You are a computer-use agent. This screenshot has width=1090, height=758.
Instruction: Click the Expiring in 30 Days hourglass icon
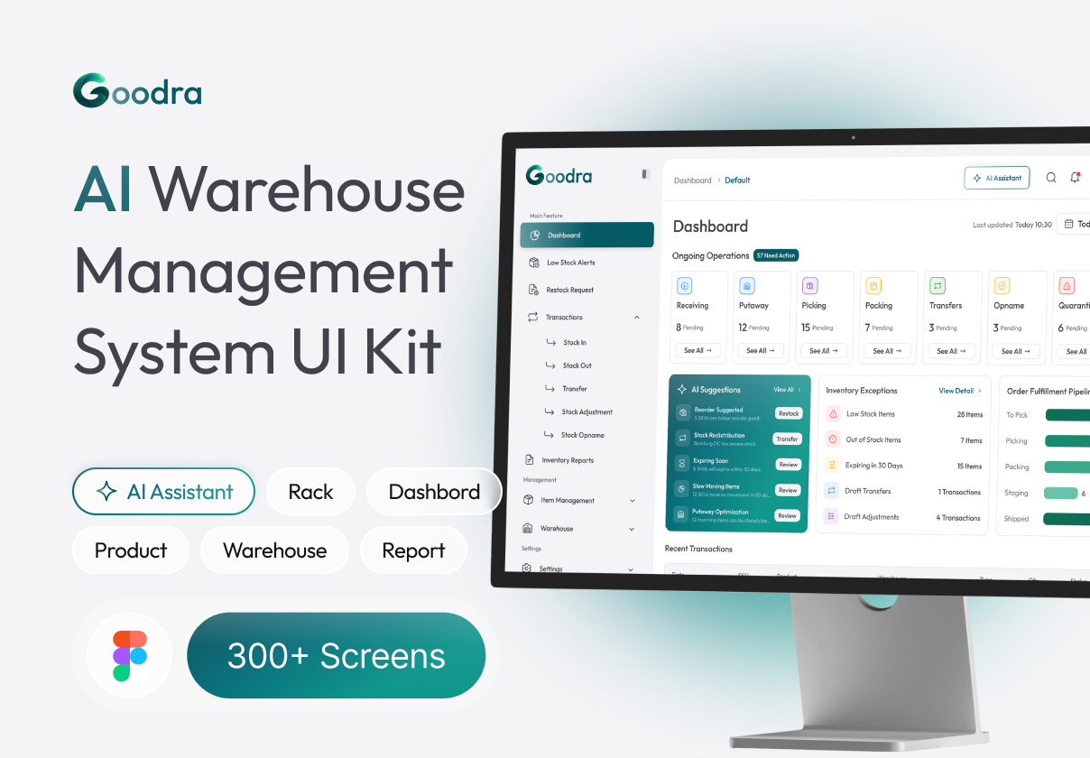[832, 466]
